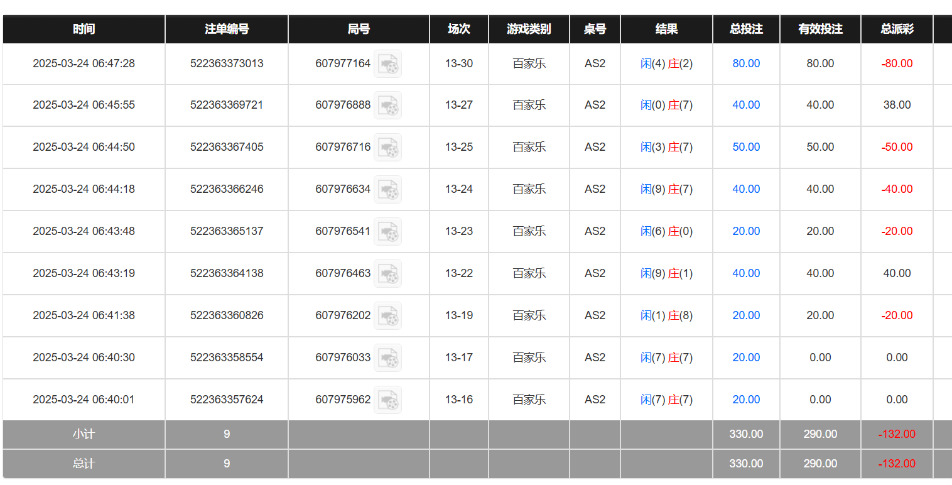
Task: Click the result 闲(9) 庄(1)
Action: pyautogui.click(x=666, y=273)
